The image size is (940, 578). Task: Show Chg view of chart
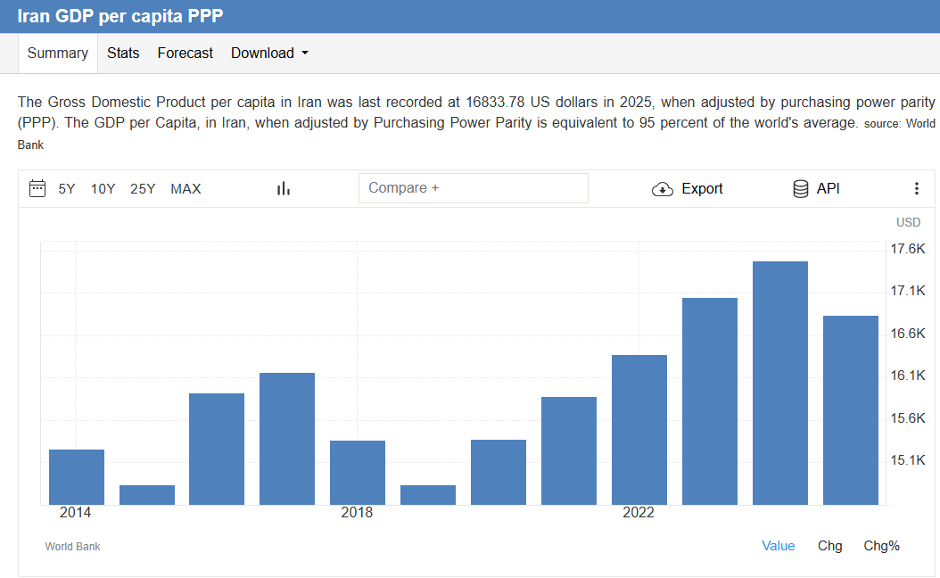(829, 546)
